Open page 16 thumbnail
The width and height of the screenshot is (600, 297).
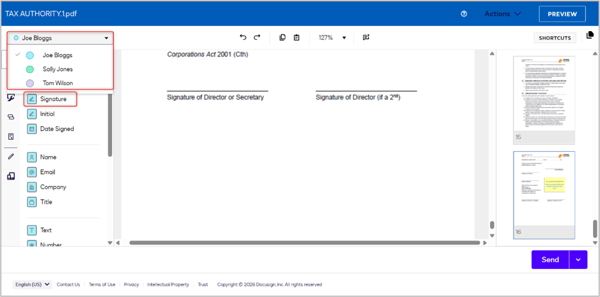click(x=544, y=195)
